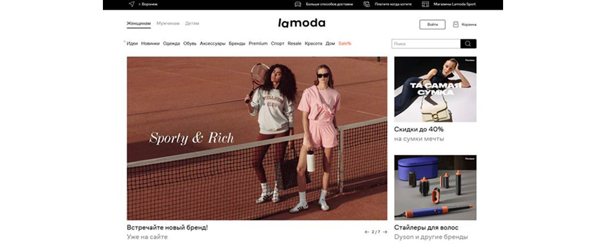The height and width of the screenshot is (245, 606).
Task: Click the payment card icon in top bar
Action: 366,4
